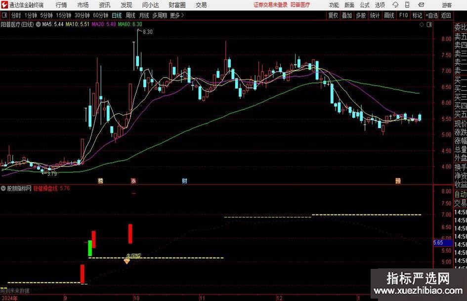Image resolution: width=467 pixels, height=301 pixels.
Task: Click the MA60: 6.30 indicator label
Action: click(130, 24)
